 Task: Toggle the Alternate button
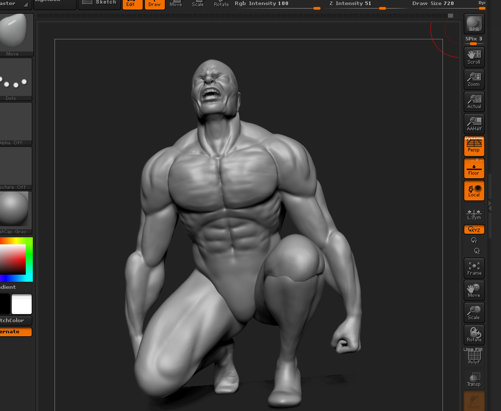(16, 332)
